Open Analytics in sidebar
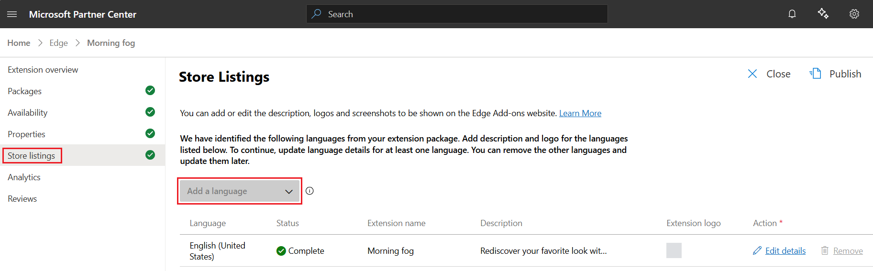 pos(24,177)
